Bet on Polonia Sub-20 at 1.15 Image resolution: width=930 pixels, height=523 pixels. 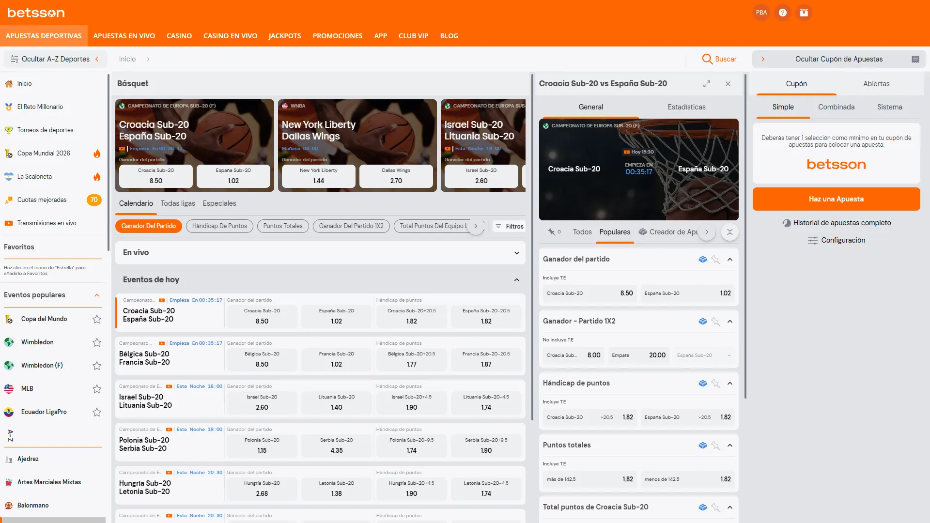pos(262,446)
